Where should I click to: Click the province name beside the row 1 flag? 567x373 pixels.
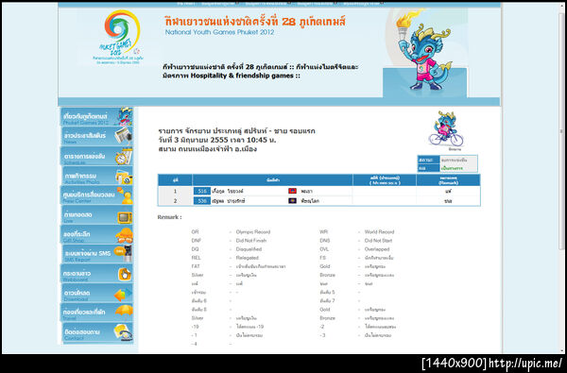click(x=306, y=191)
